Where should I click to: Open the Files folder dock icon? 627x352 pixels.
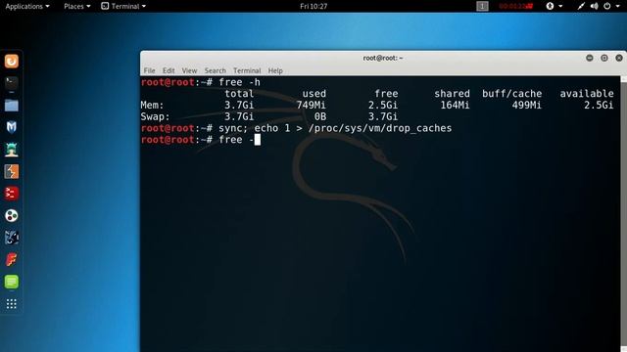pos(12,106)
